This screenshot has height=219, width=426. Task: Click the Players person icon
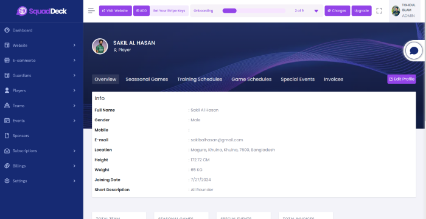(x=7, y=90)
